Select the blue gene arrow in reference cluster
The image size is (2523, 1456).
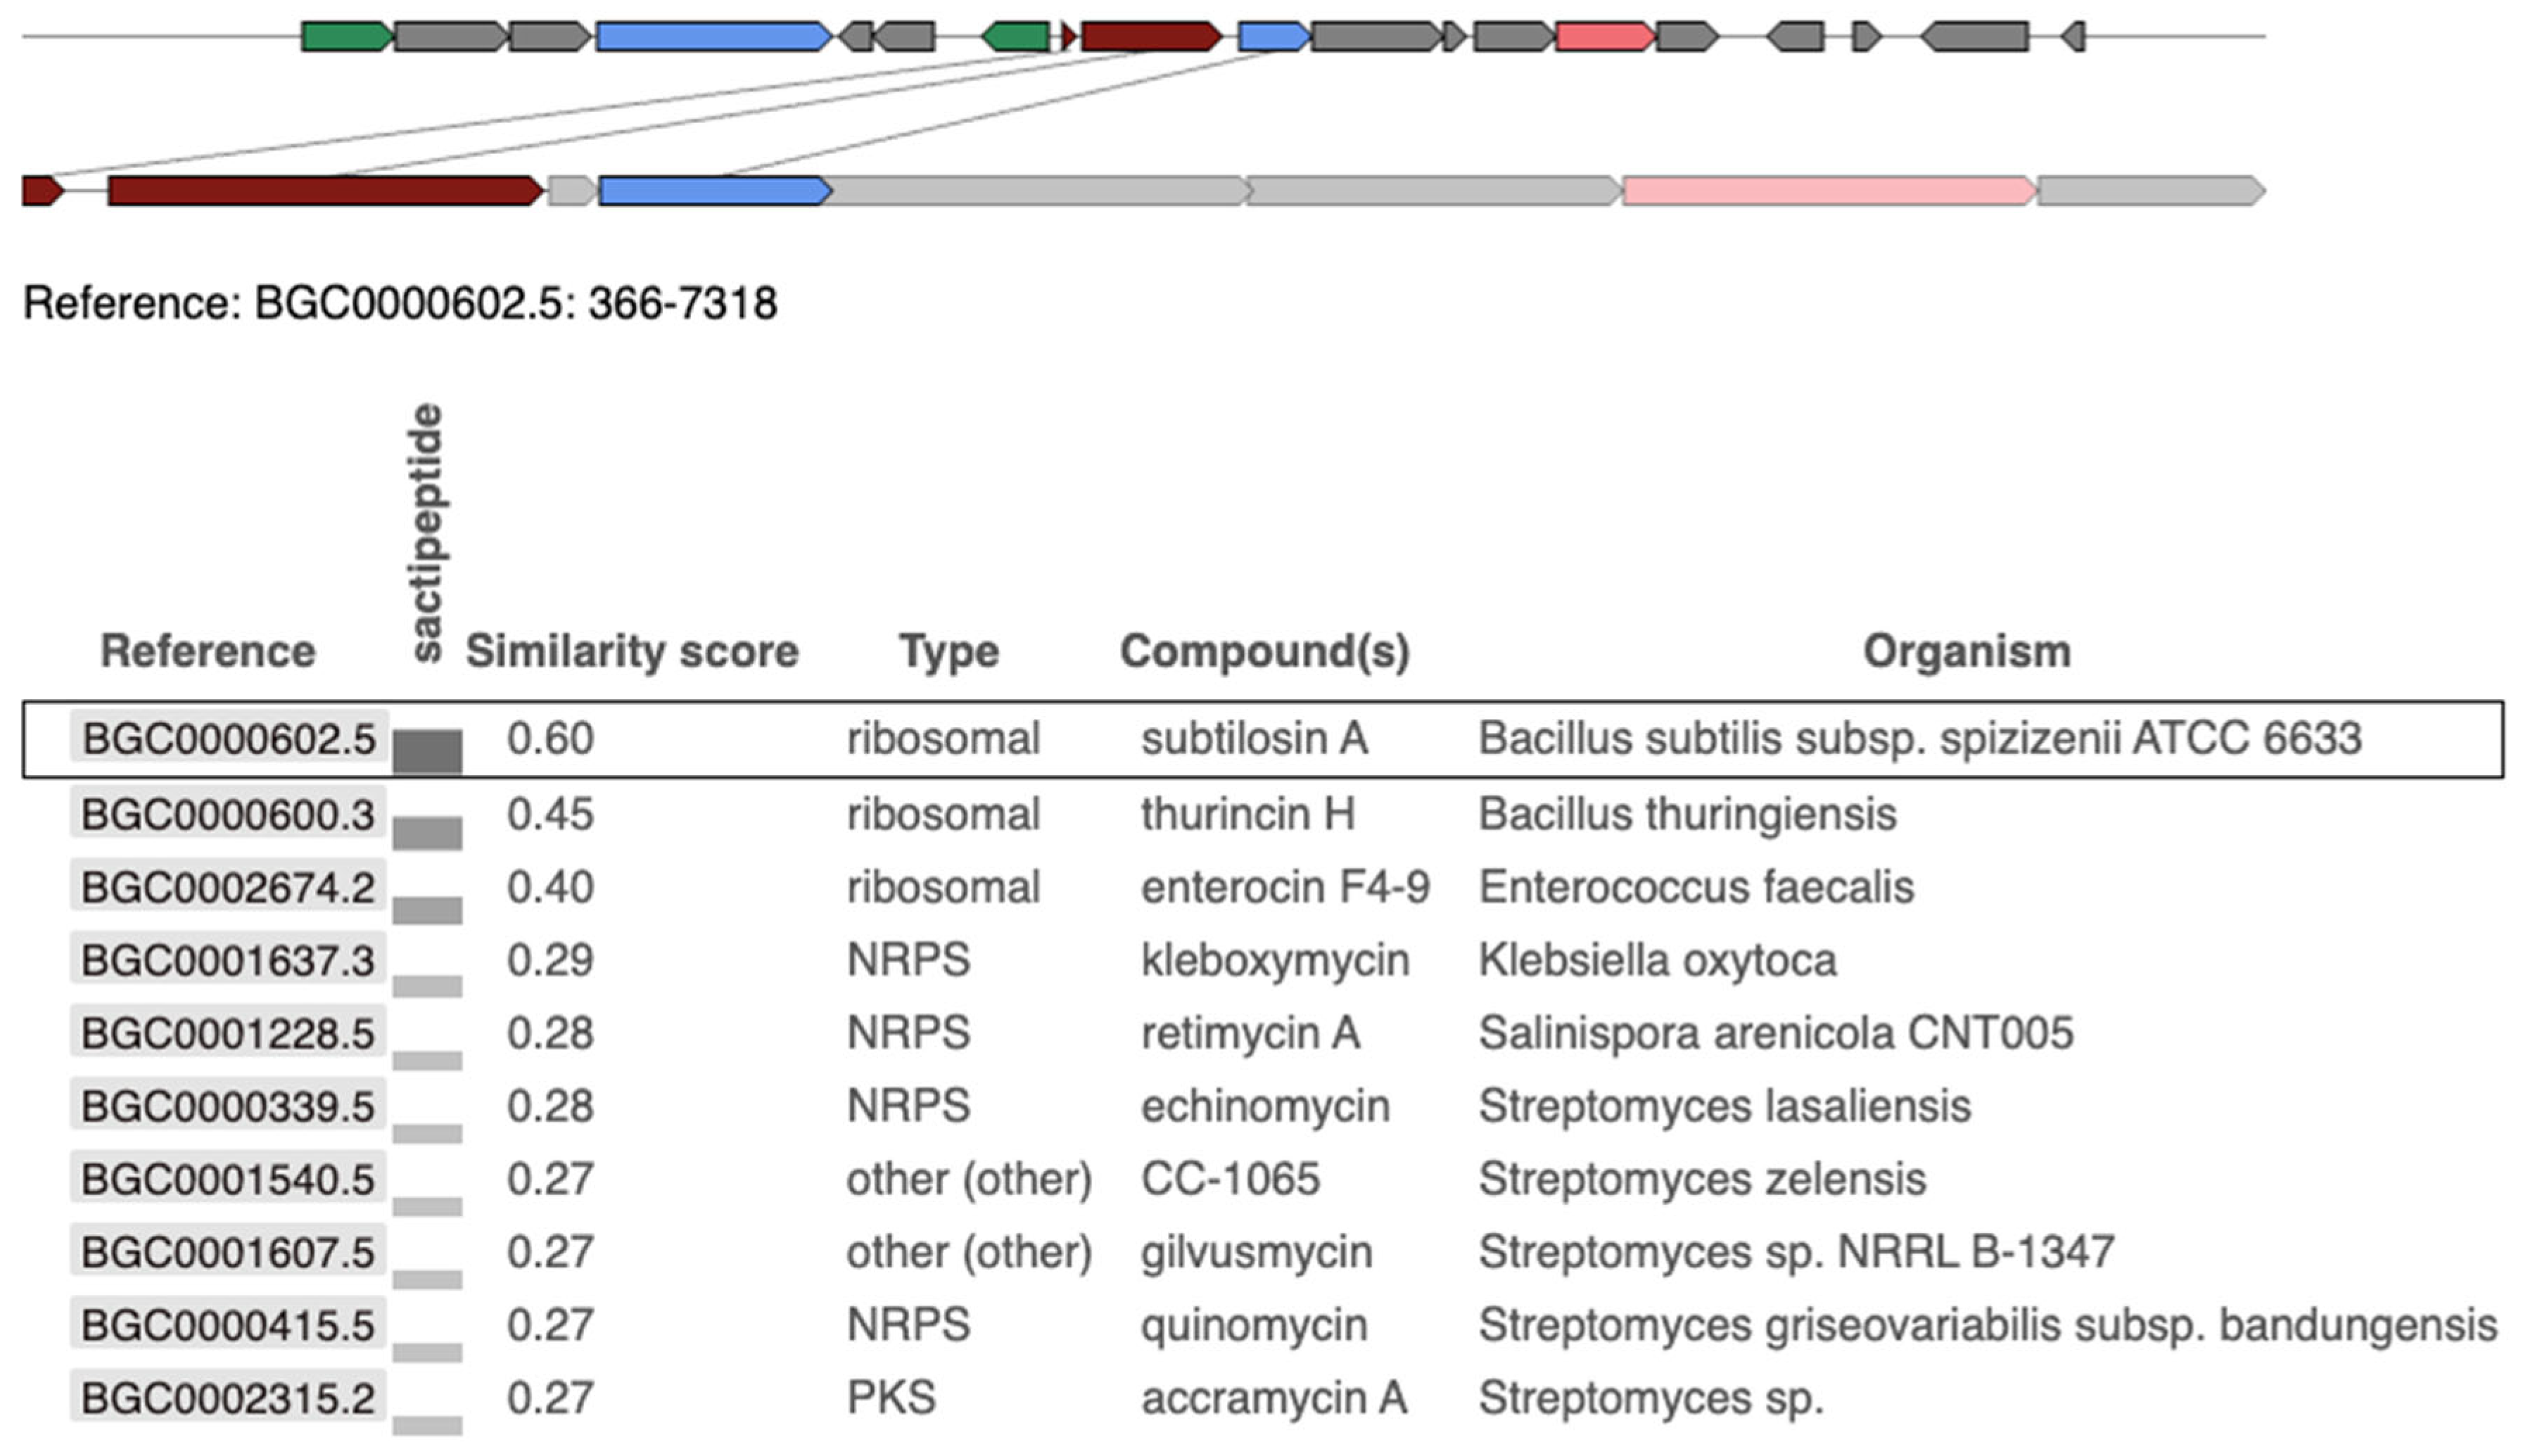[714, 191]
